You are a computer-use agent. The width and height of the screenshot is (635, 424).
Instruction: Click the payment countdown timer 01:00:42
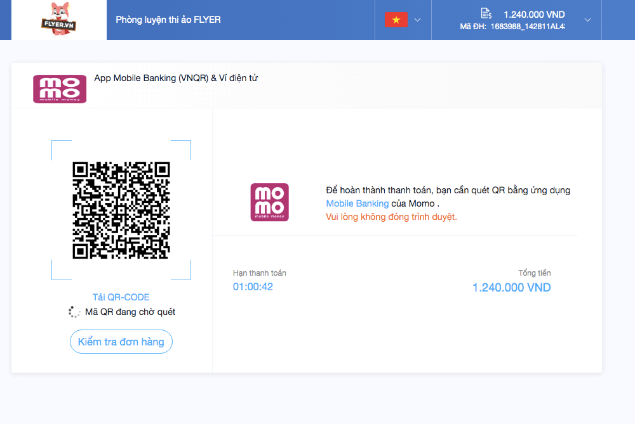pos(253,287)
